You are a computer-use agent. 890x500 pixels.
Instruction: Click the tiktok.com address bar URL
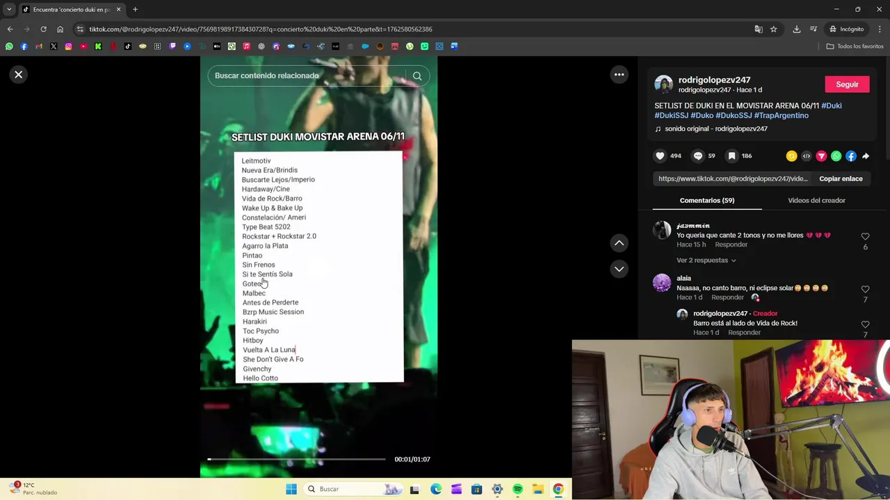coord(261,29)
